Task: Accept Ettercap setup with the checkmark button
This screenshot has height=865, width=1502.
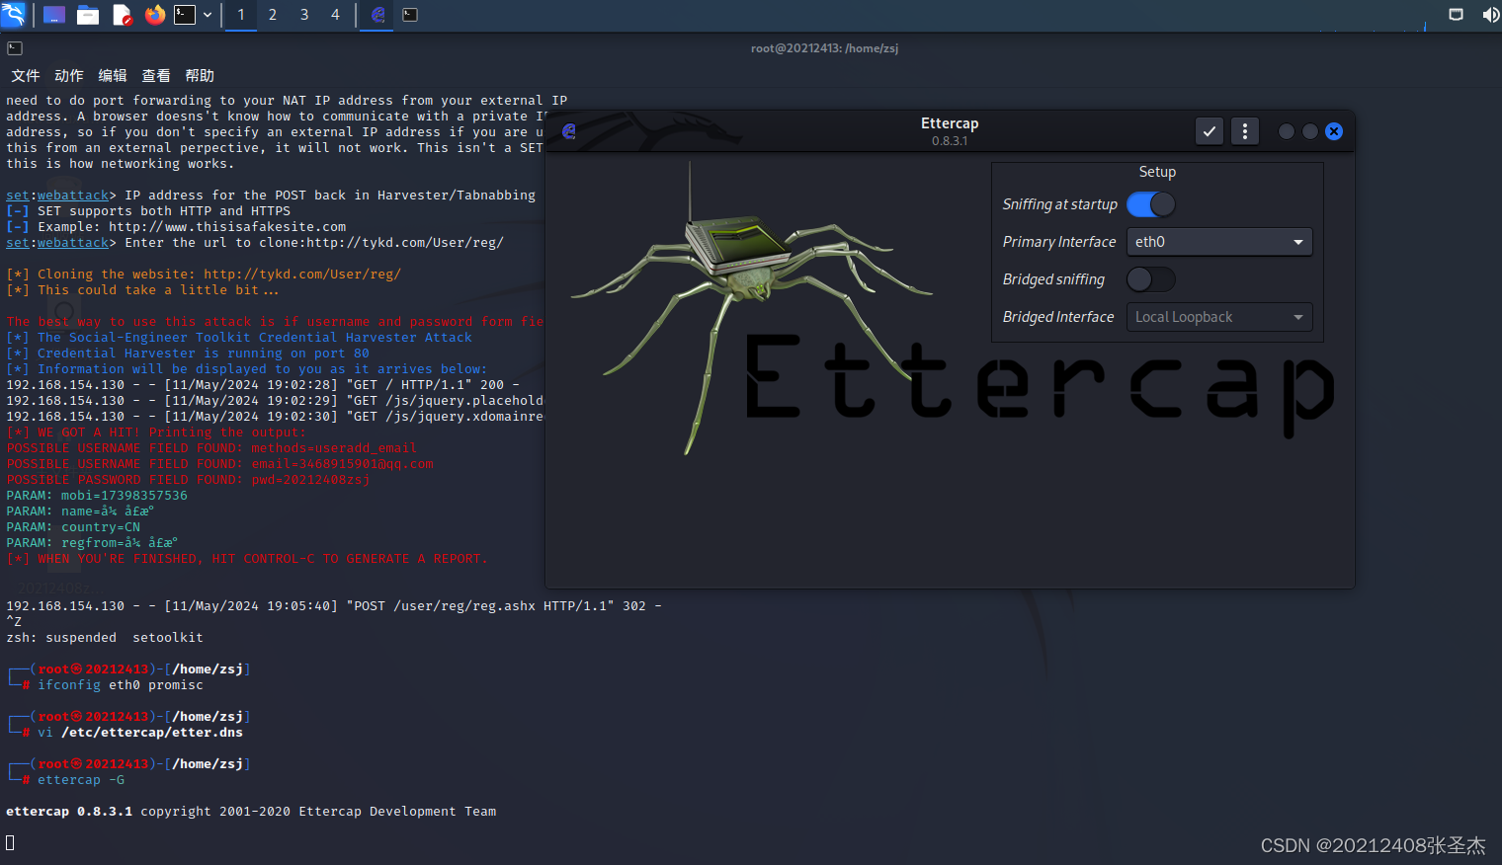Action: pos(1210,131)
